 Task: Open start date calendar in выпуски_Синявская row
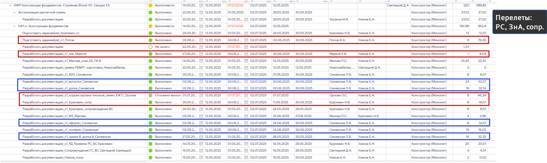201,82
